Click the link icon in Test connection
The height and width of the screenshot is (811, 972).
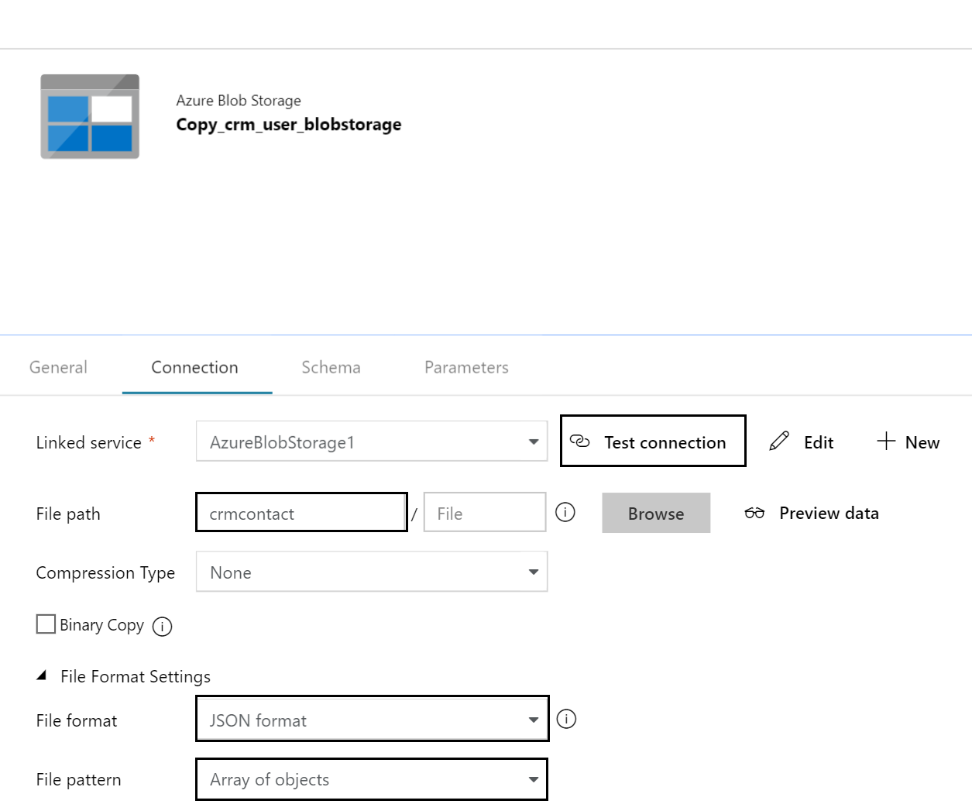coord(580,442)
